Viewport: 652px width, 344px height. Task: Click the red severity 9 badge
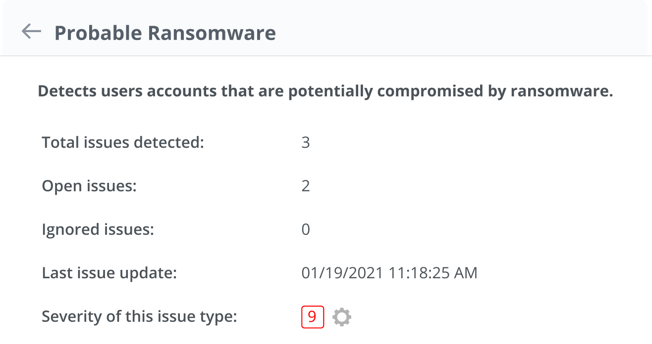[x=312, y=317]
